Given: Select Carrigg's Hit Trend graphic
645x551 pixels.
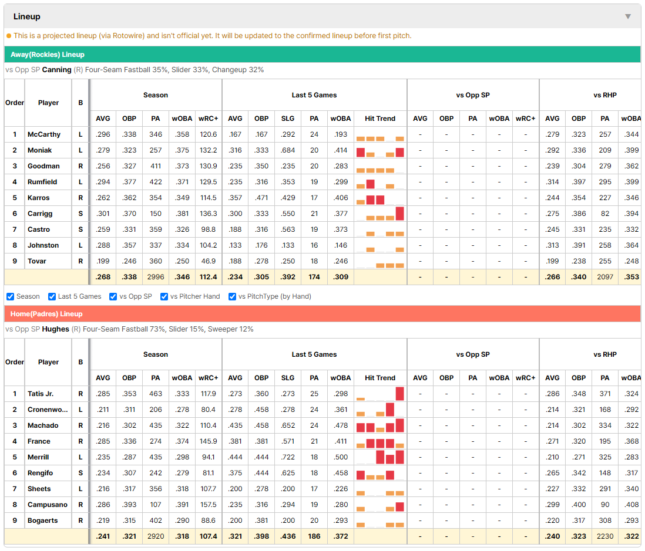Looking at the screenshot, I should point(380,214).
